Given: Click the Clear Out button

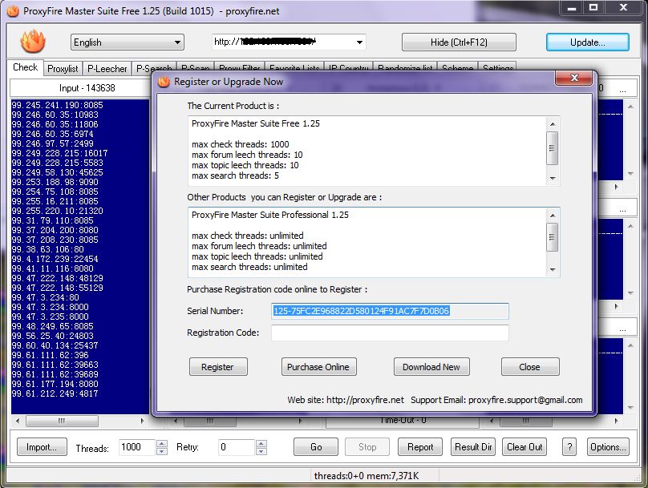Looking at the screenshot, I should (x=524, y=446).
